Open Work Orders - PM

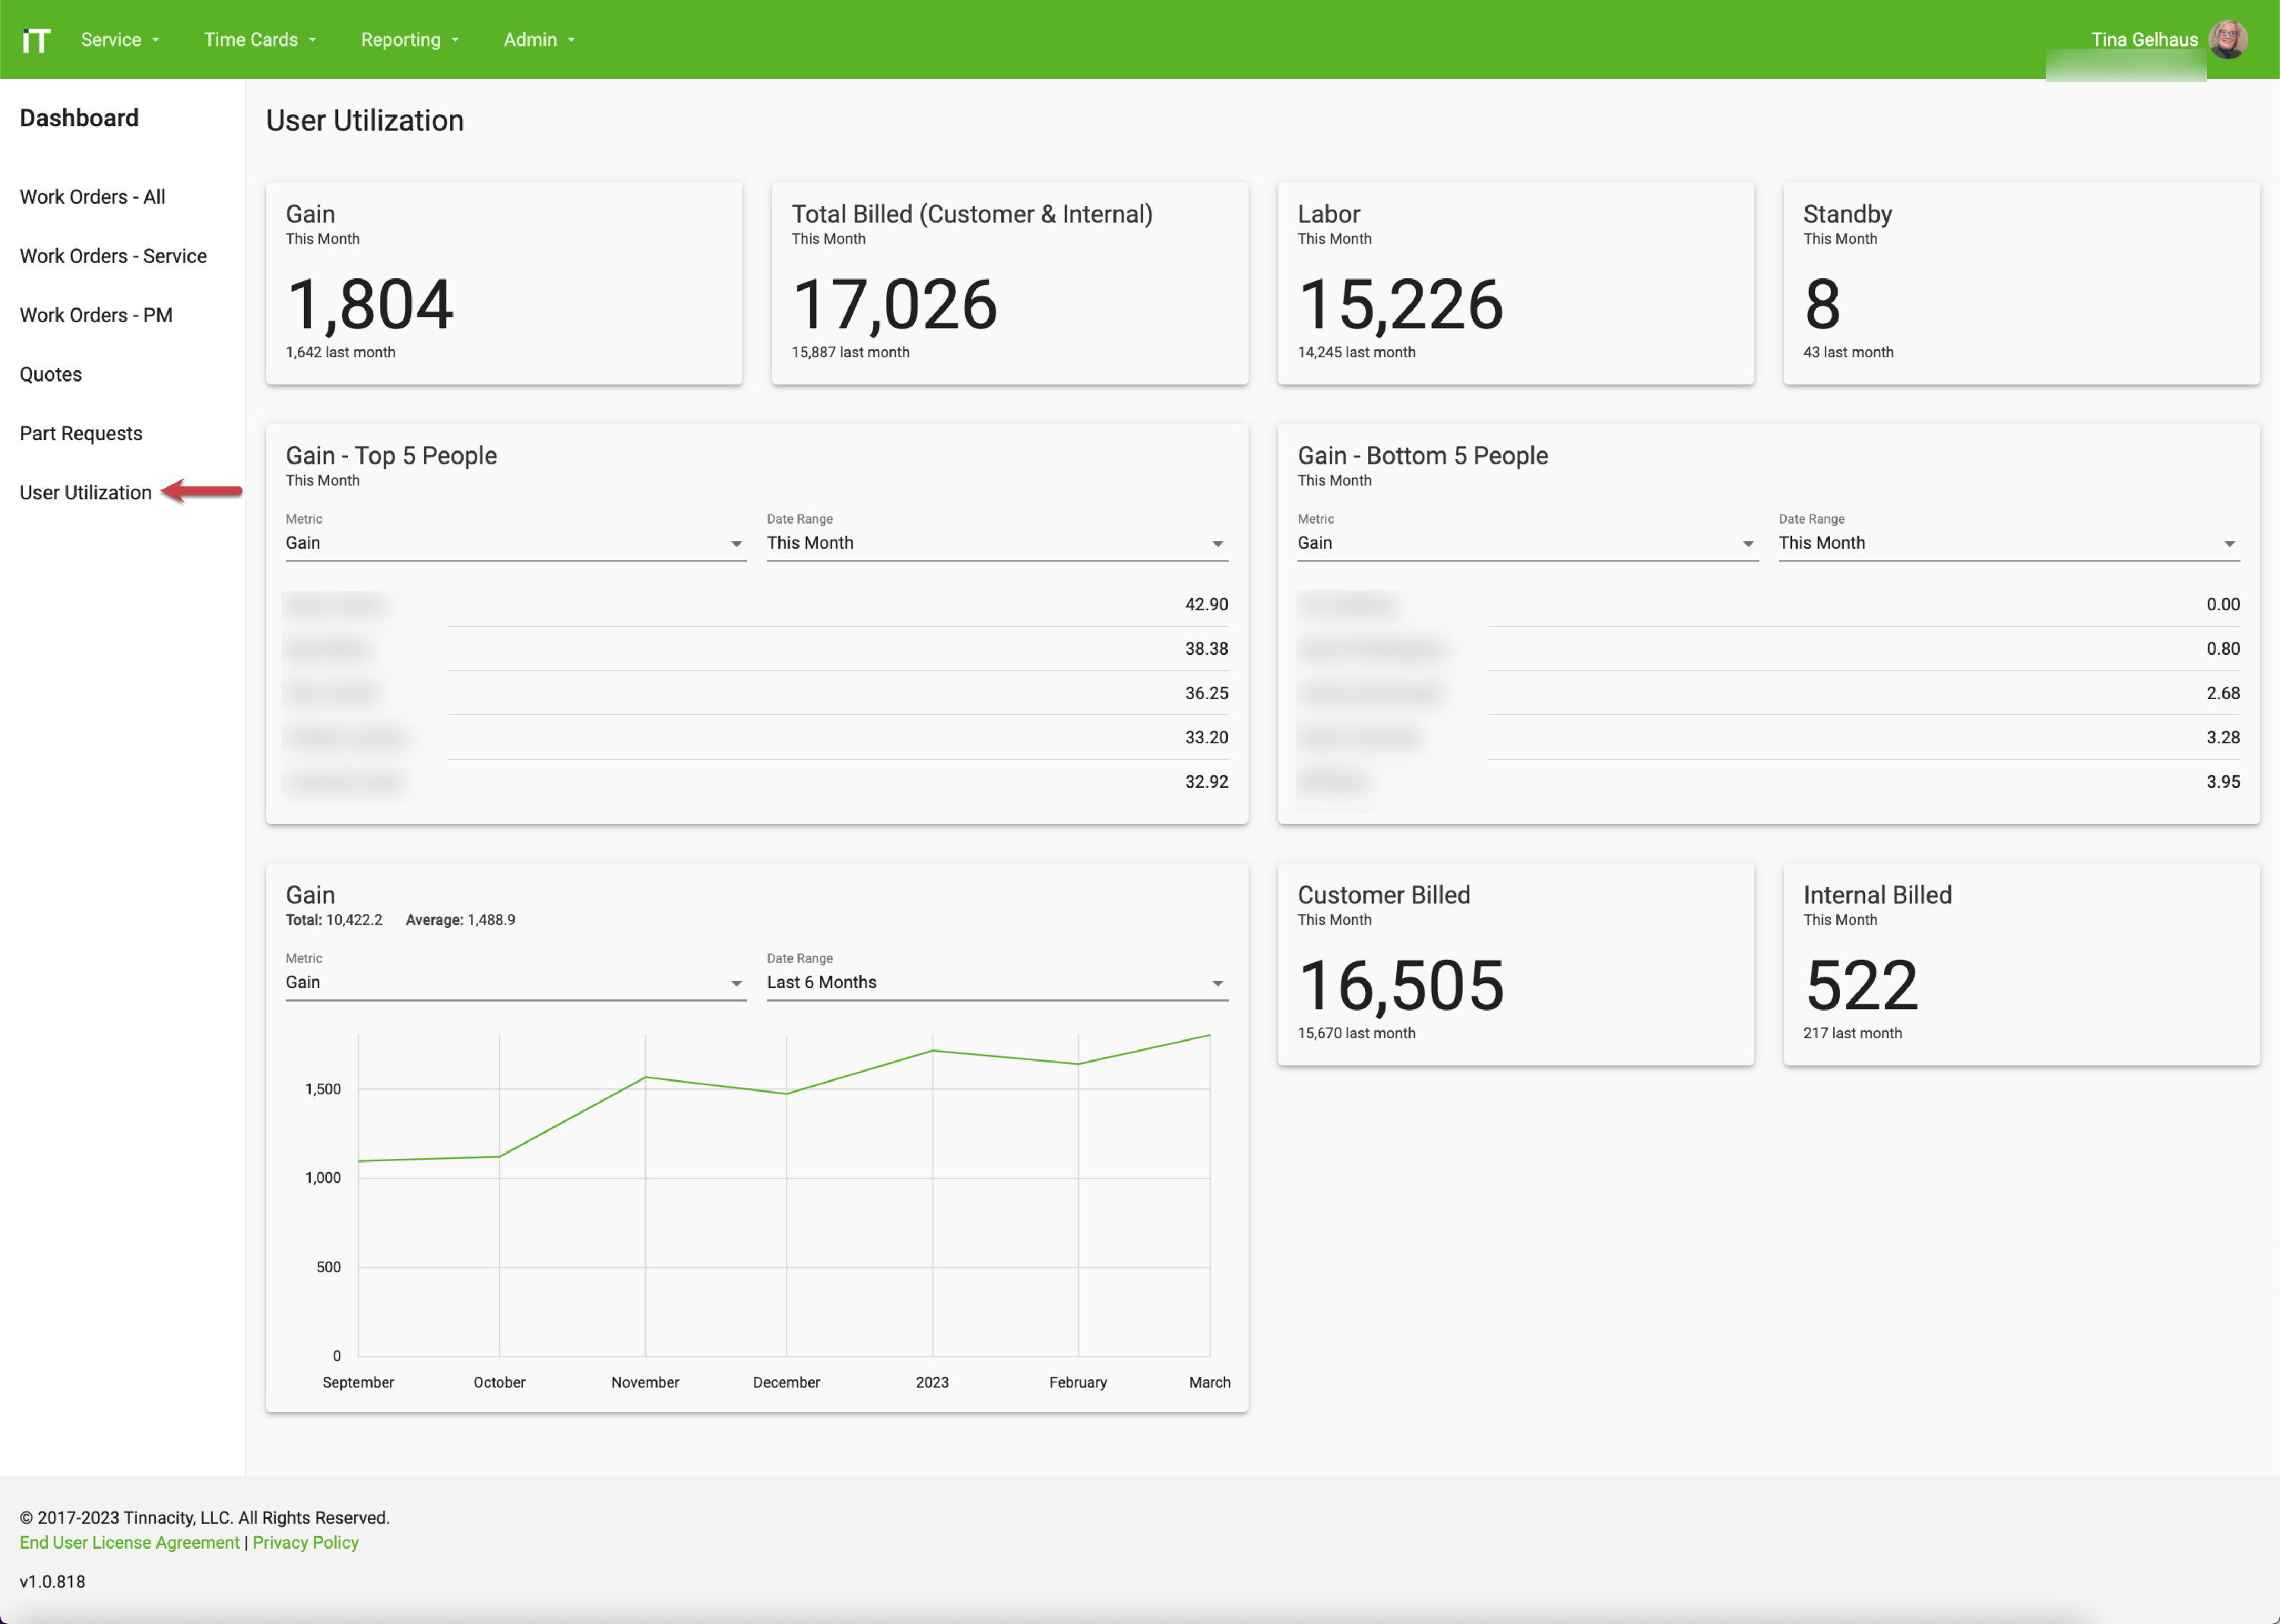point(96,314)
